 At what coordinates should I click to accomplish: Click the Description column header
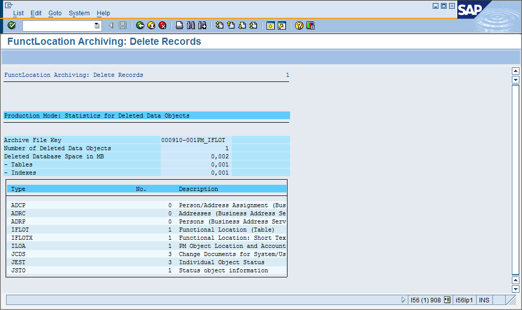pos(198,189)
